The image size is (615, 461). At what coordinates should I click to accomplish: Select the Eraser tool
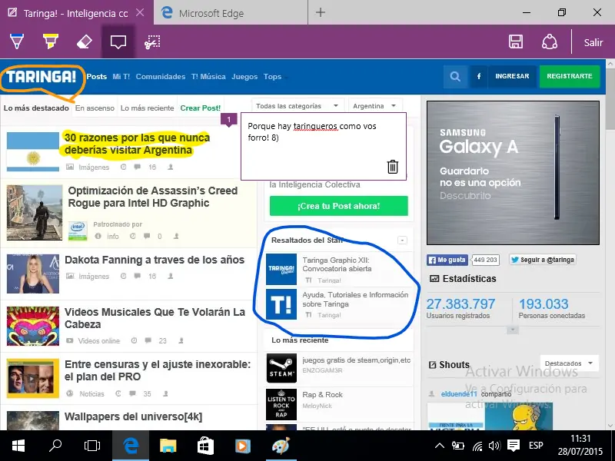[84, 42]
